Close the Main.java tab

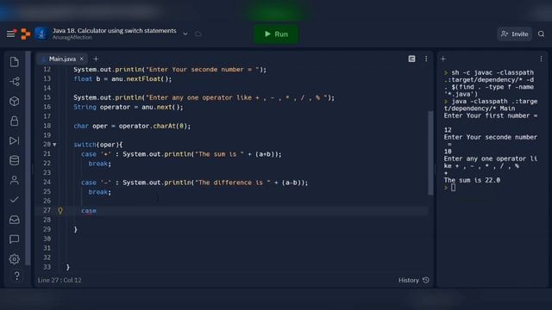click(82, 59)
